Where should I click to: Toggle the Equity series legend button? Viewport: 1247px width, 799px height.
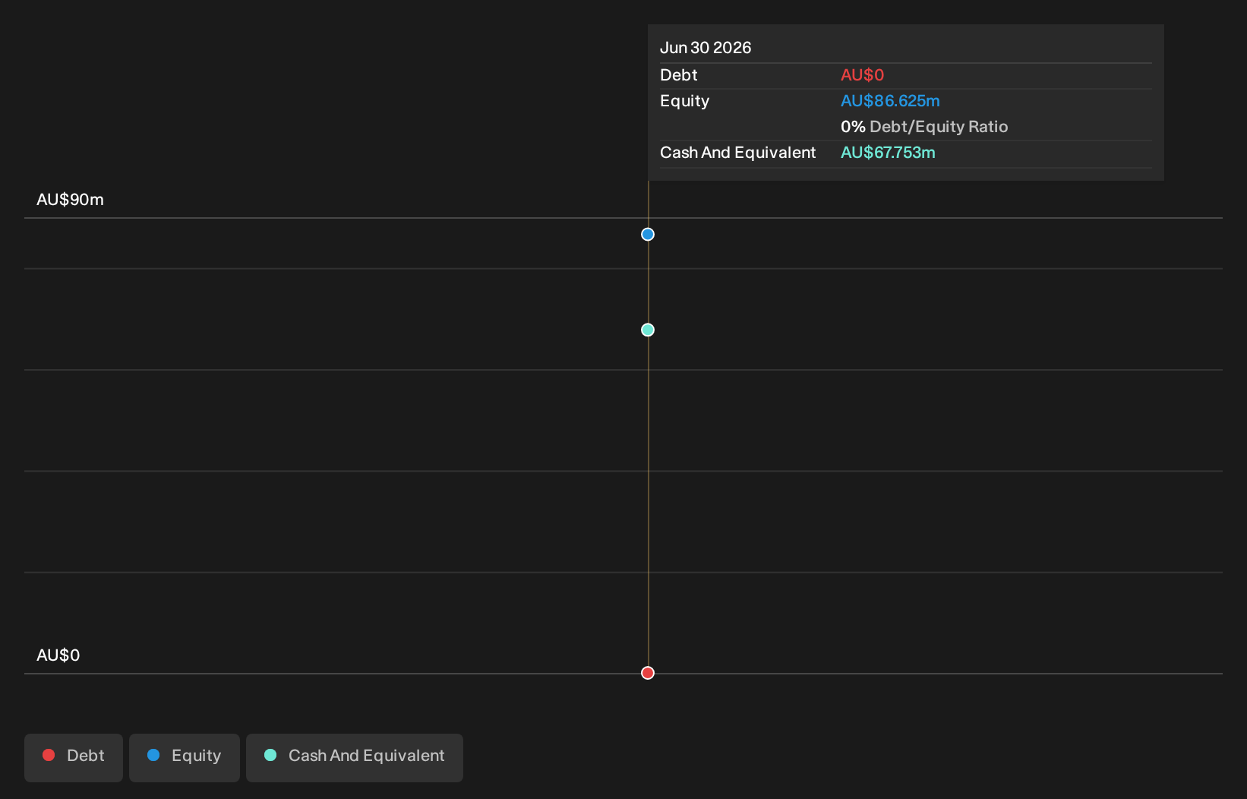point(185,757)
